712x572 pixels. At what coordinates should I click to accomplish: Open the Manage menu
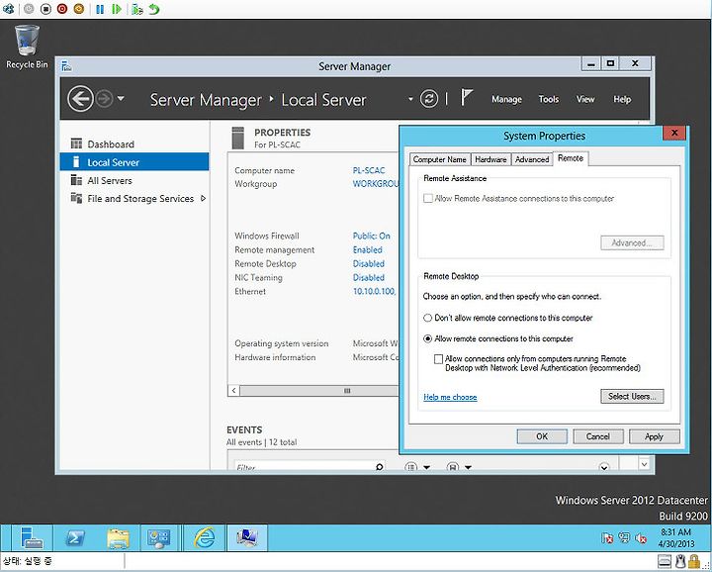[506, 99]
